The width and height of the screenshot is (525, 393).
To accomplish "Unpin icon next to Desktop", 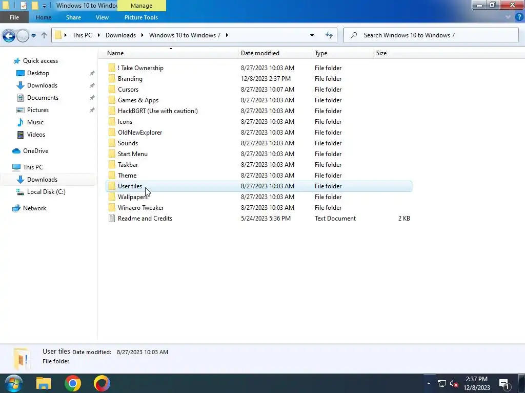I will (92, 73).
